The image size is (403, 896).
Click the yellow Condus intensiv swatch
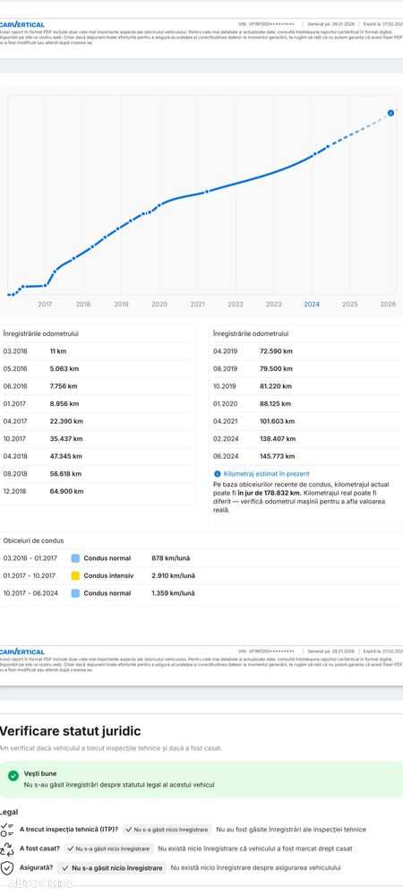click(75, 576)
